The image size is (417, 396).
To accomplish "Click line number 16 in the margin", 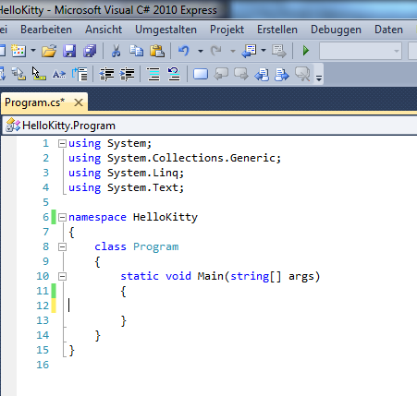I will [x=43, y=365].
